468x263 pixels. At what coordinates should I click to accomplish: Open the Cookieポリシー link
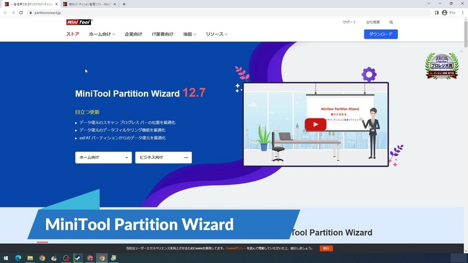[x=236, y=248]
